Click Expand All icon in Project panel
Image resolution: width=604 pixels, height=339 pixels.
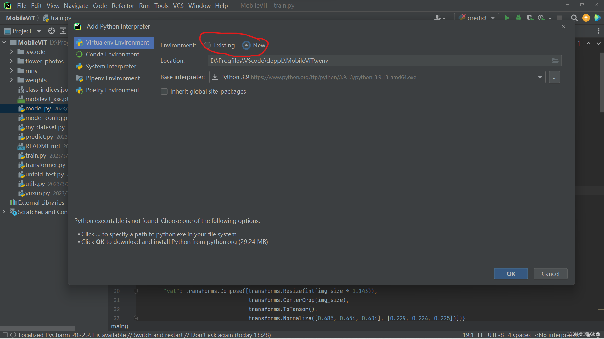click(63, 31)
